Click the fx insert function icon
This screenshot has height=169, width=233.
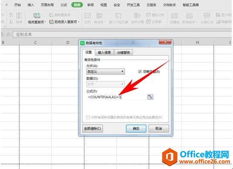coord(9,35)
